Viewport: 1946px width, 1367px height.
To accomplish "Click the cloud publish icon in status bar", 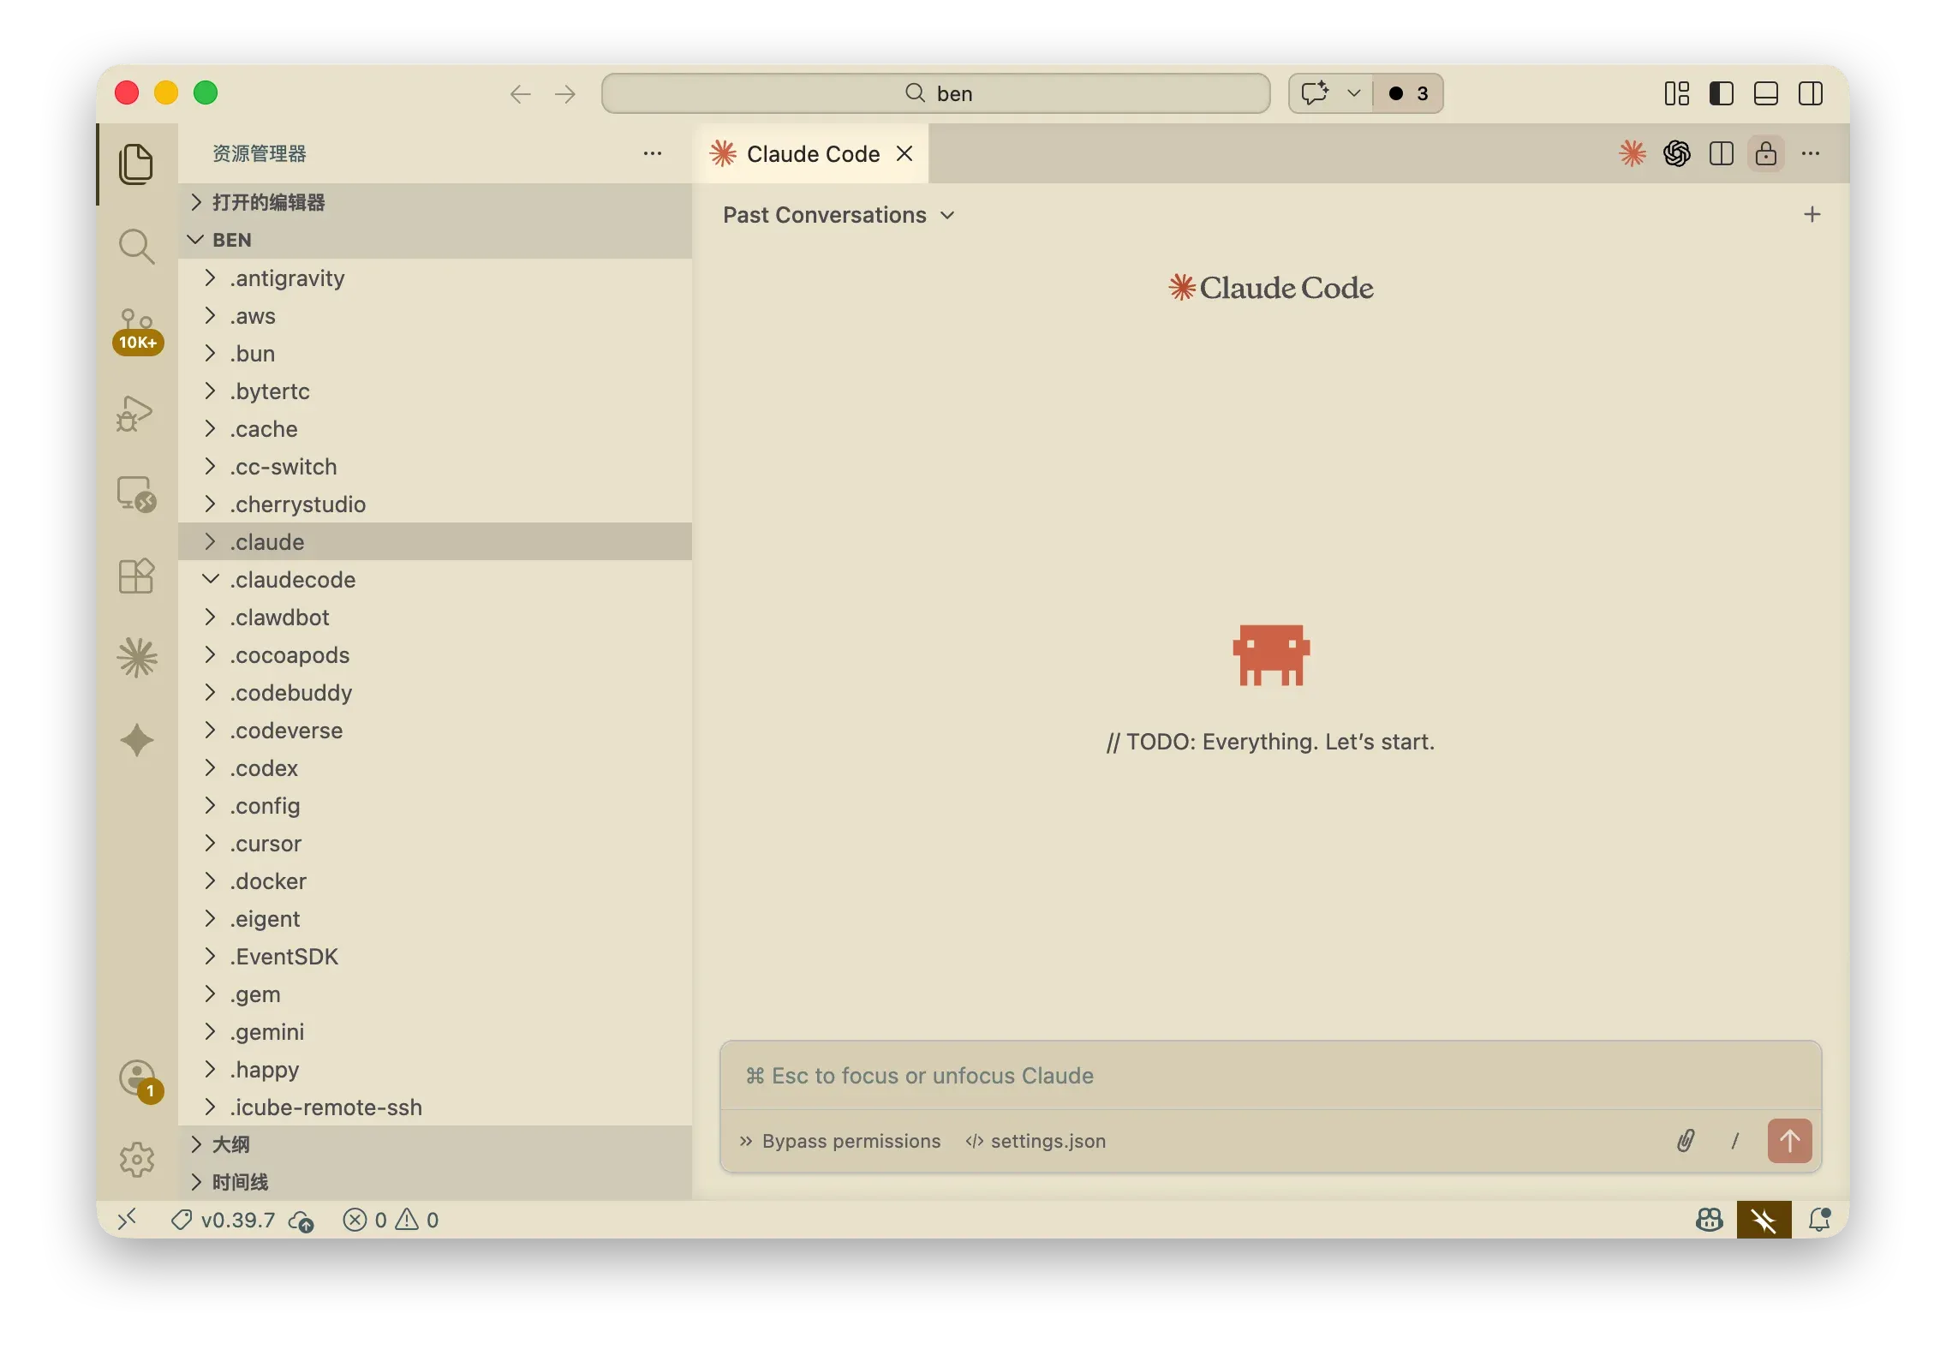I will [301, 1221].
